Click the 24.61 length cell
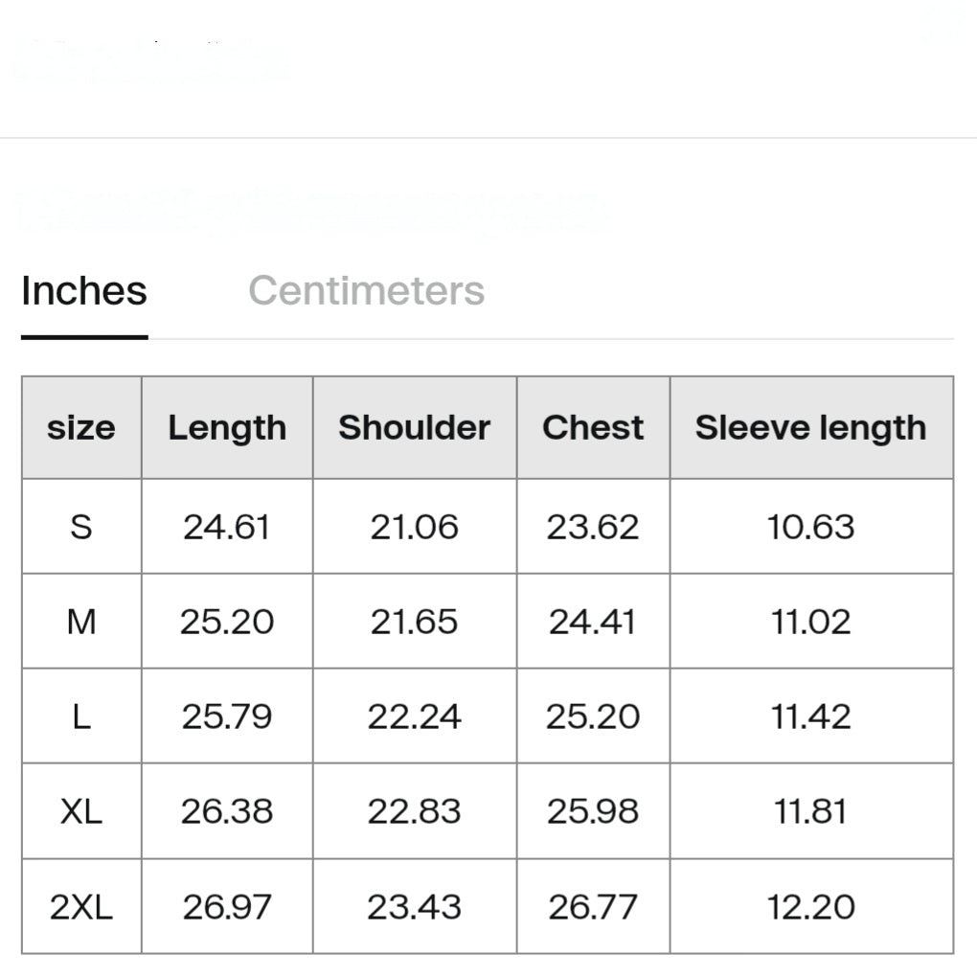The height and width of the screenshot is (977, 977). (x=227, y=527)
